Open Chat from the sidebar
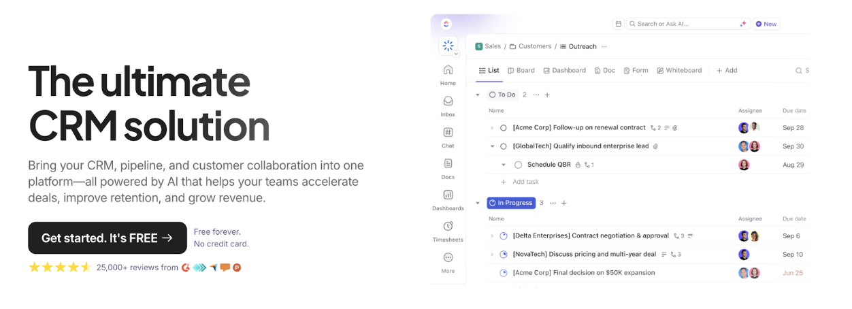The image size is (852, 309). click(x=448, y=133)
